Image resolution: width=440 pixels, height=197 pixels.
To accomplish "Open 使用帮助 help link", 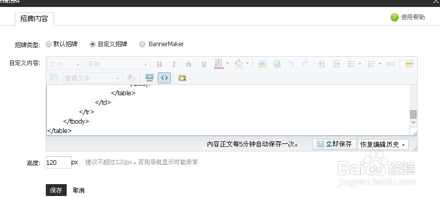I will [x=413, y=17].
